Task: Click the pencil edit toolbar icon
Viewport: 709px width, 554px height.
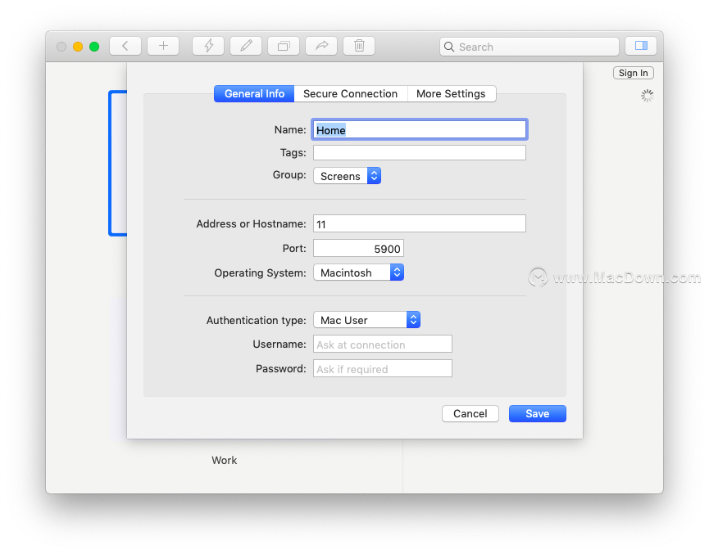Action: [246, 46]
